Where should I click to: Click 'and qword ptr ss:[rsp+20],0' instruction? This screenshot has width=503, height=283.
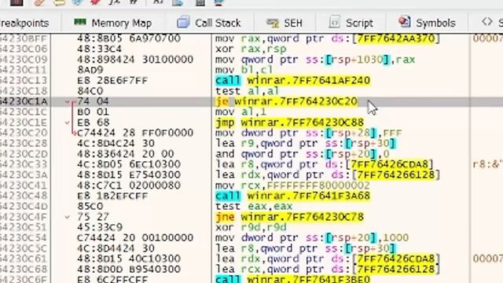302,154
